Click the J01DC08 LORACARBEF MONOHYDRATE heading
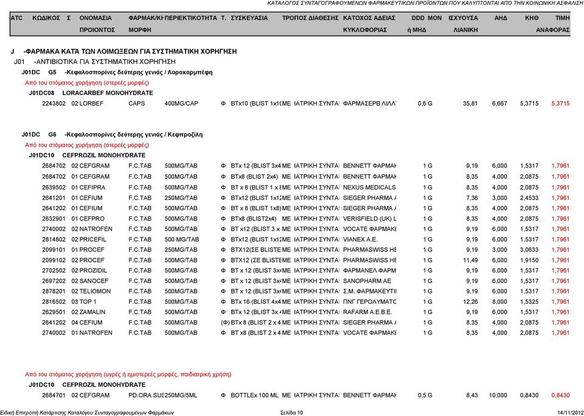Viewport: 584px width, 416px height. point(91,93)
